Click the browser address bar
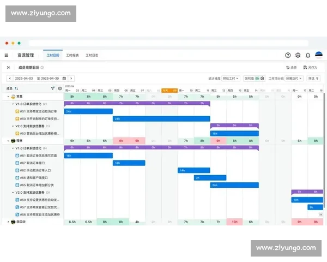 (168, 43)
